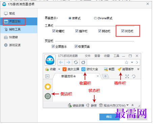
Task: Open the 美女主播 bookmark
Action: 71,69
